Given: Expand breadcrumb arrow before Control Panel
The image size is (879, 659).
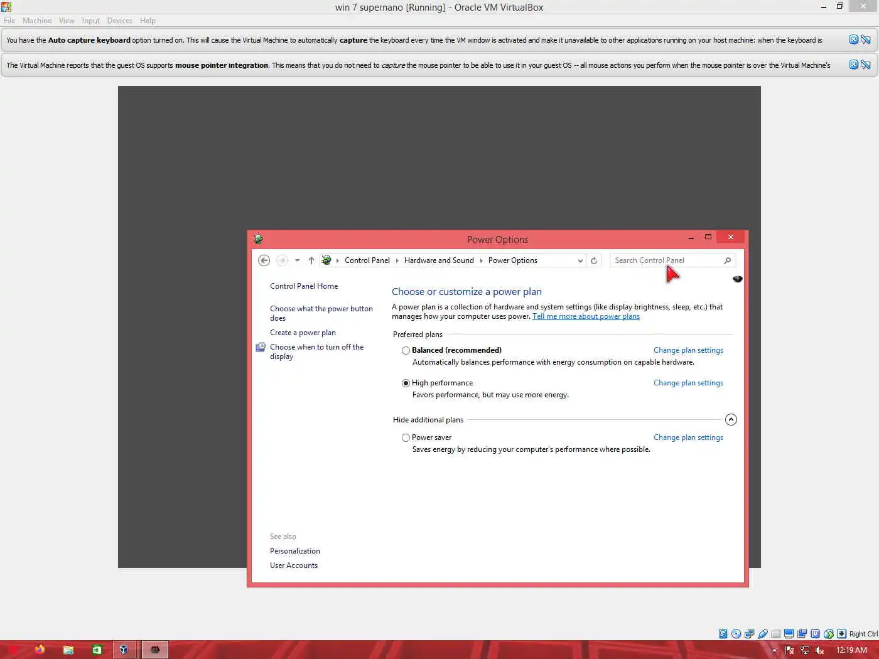Looking at the screenshot, I should tap(338, 260).
